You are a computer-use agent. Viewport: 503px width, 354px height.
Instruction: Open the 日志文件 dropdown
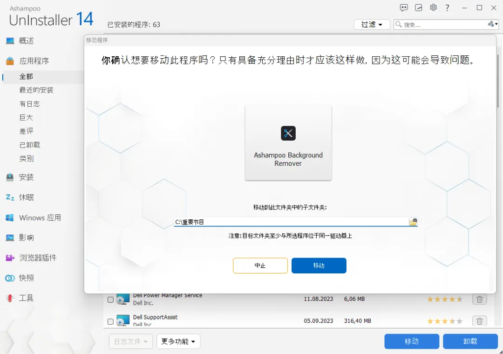point(130,341)
